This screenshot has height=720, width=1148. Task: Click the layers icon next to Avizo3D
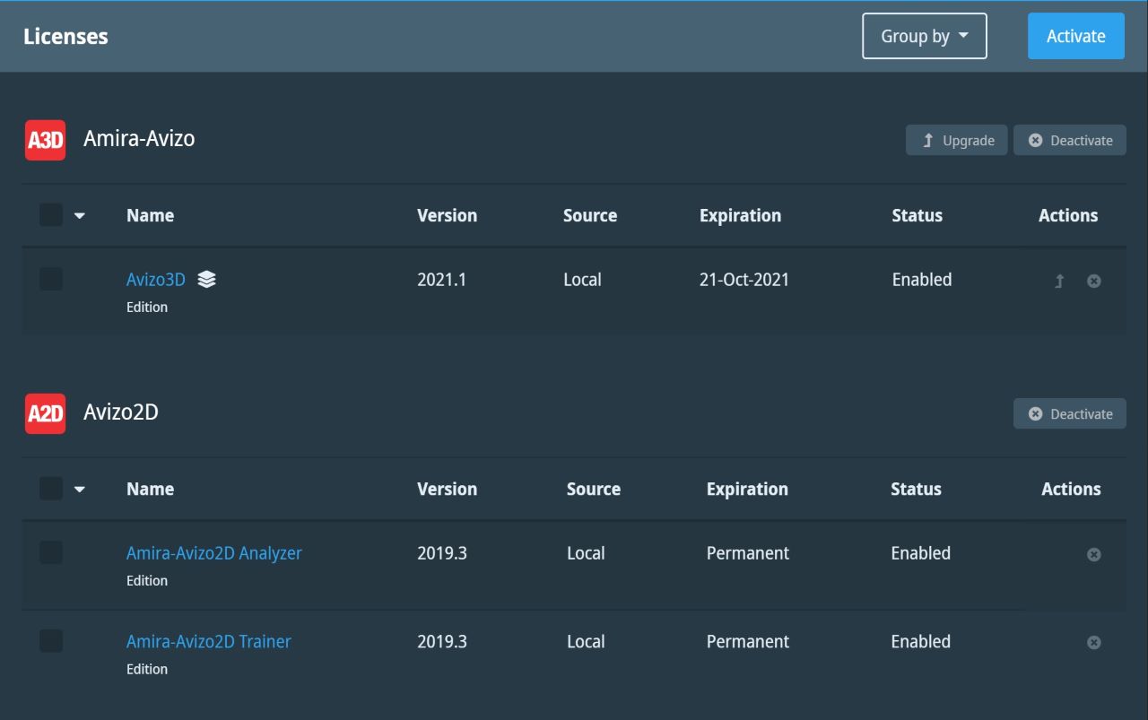(x=205, y=280)
